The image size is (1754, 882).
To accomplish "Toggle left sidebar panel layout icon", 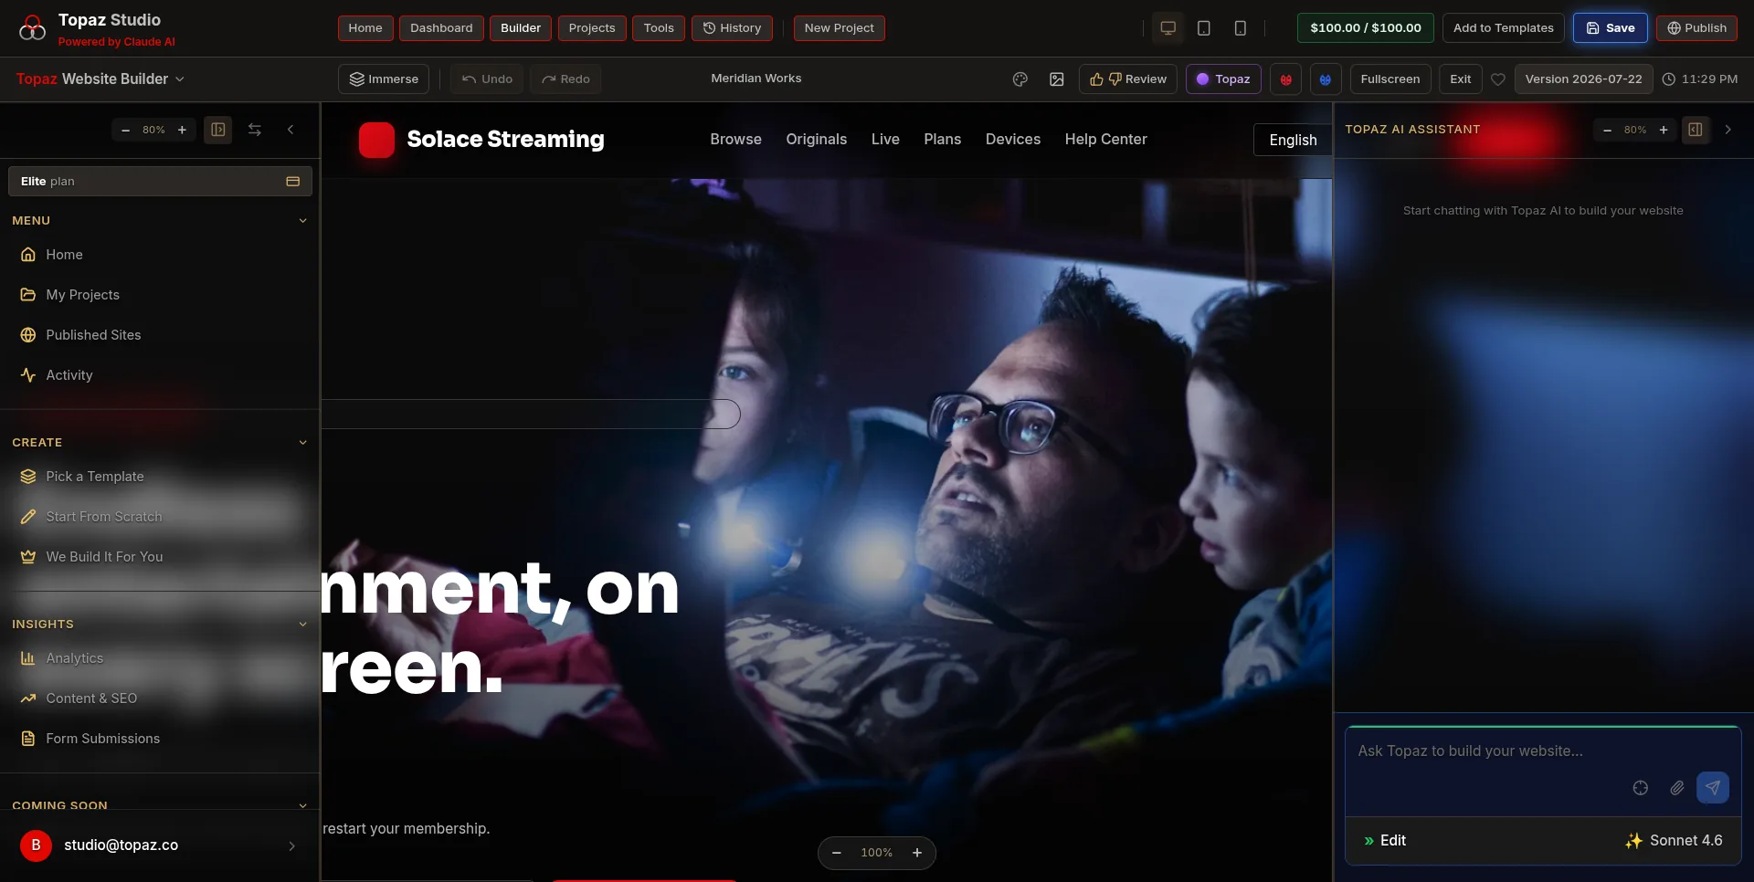I will [x=218, y=130].
